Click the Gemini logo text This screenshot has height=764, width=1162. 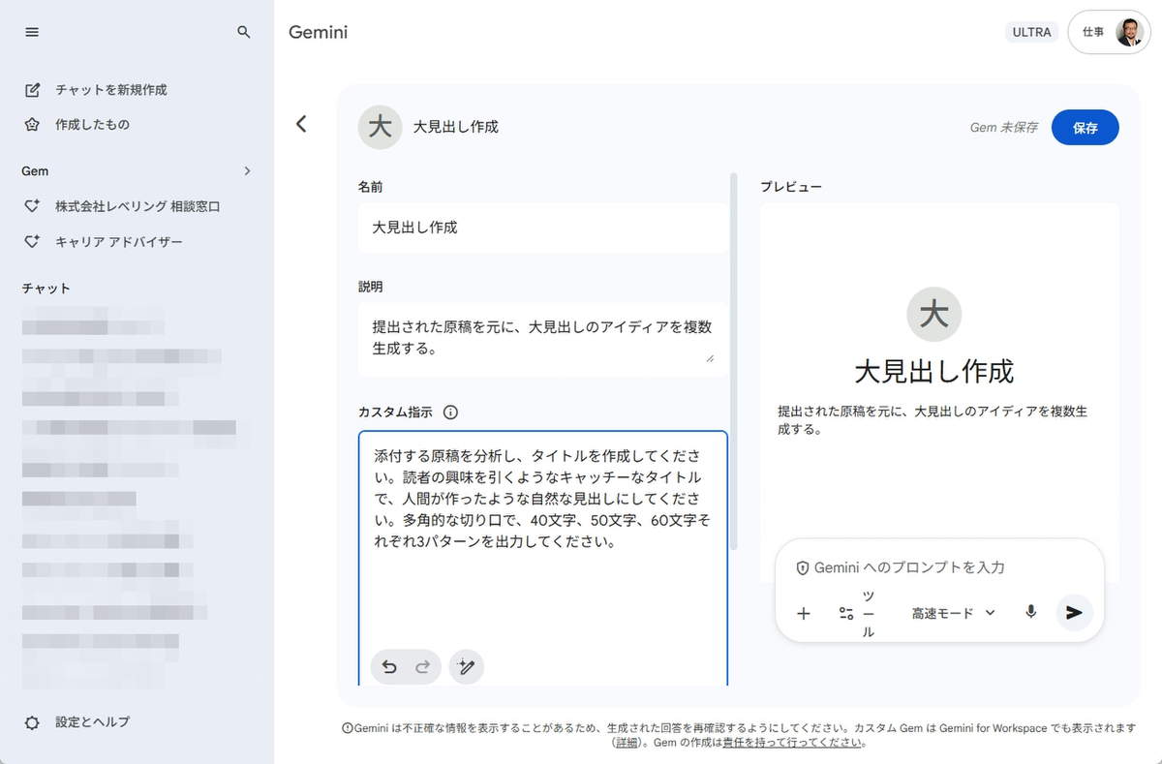click(x=318, y=32)
